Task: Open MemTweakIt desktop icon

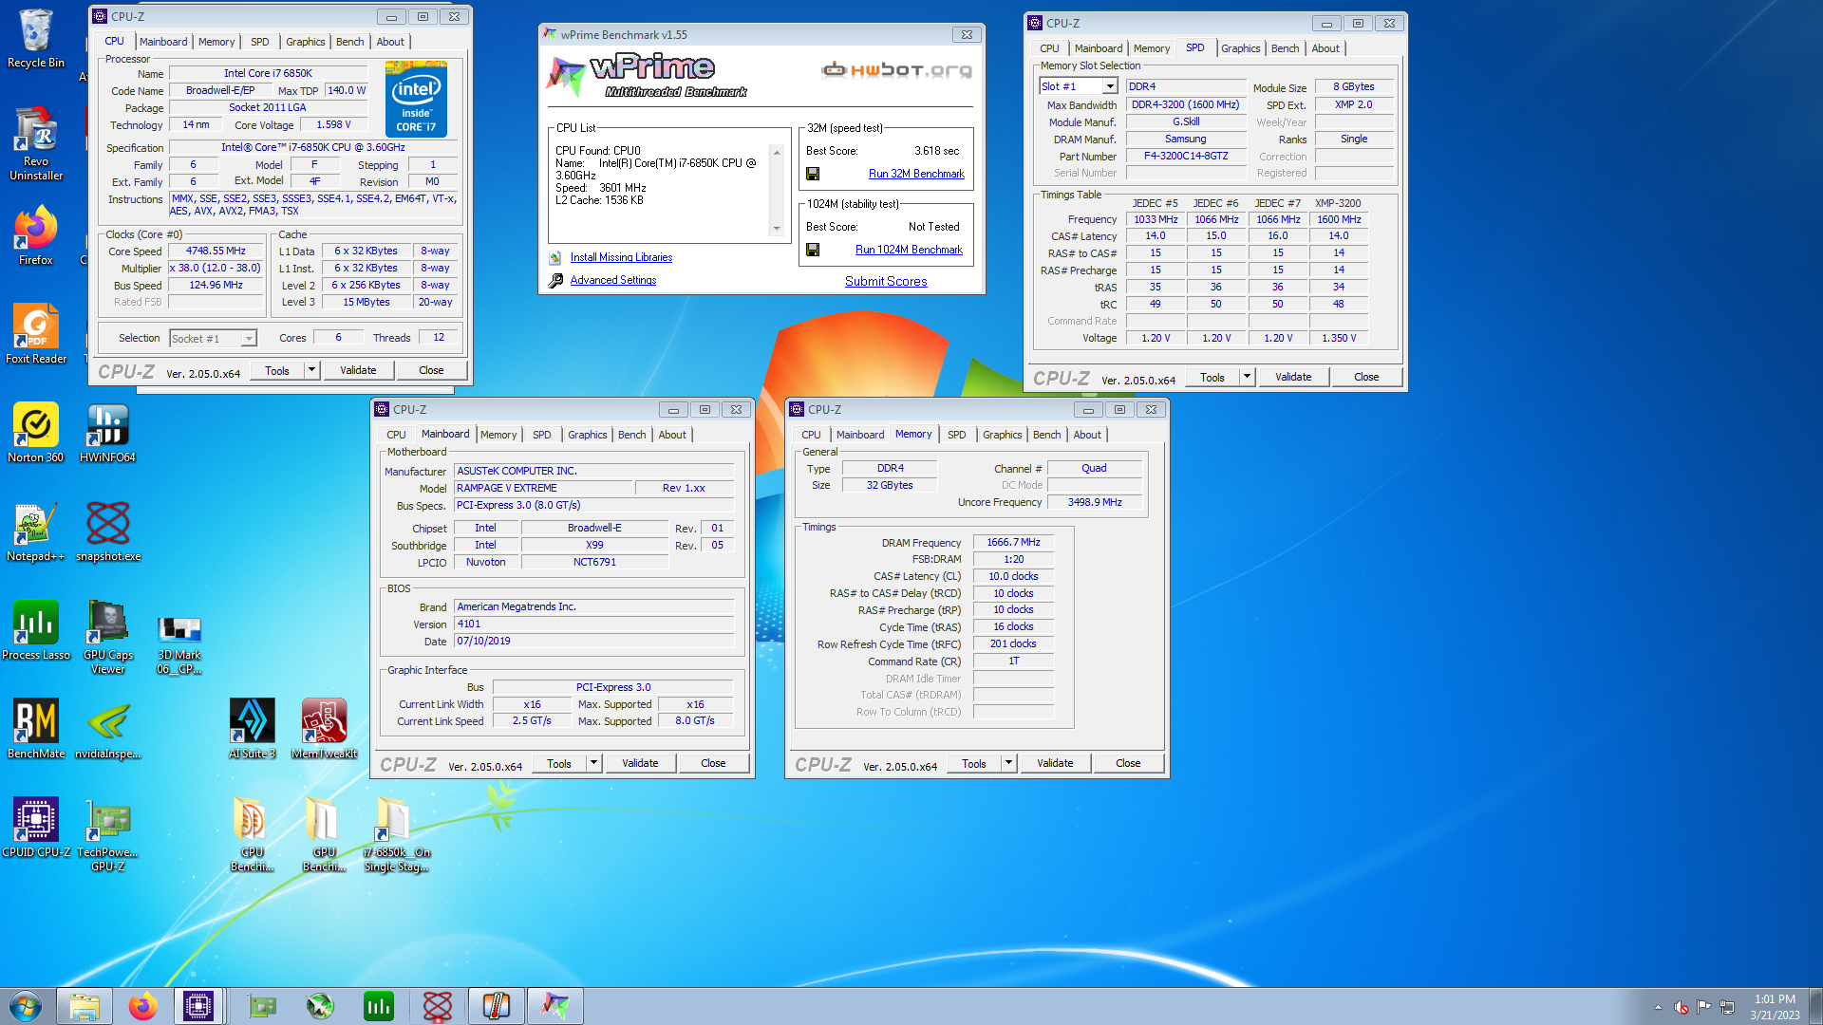Action: 324,729
